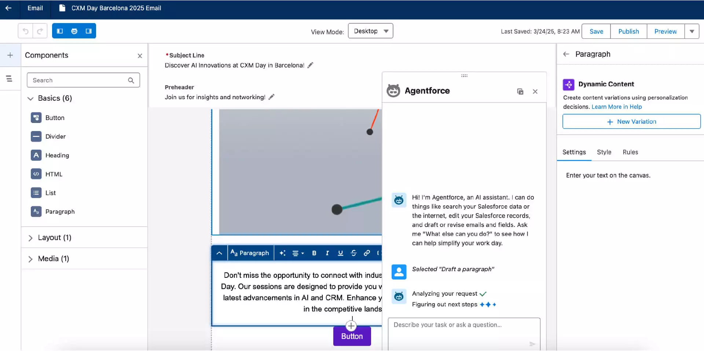704x351 pixels.
Task: Toggle the Agentforce panel icon in toolbar
Action: point(74,31)
